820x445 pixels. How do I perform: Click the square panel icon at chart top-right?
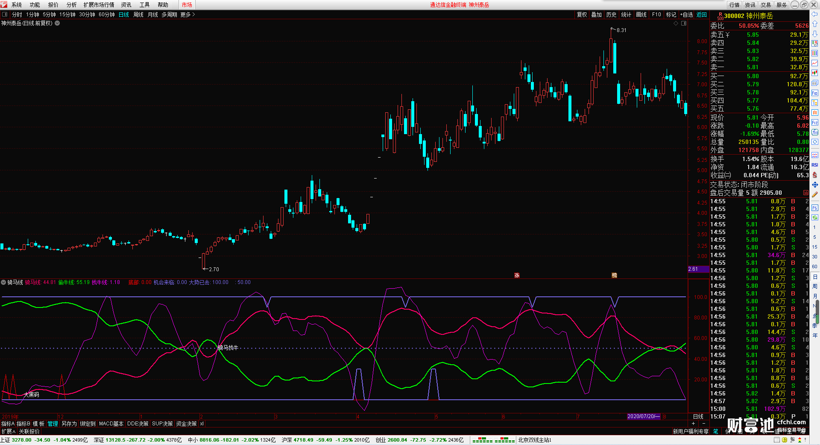coord(684,23)
